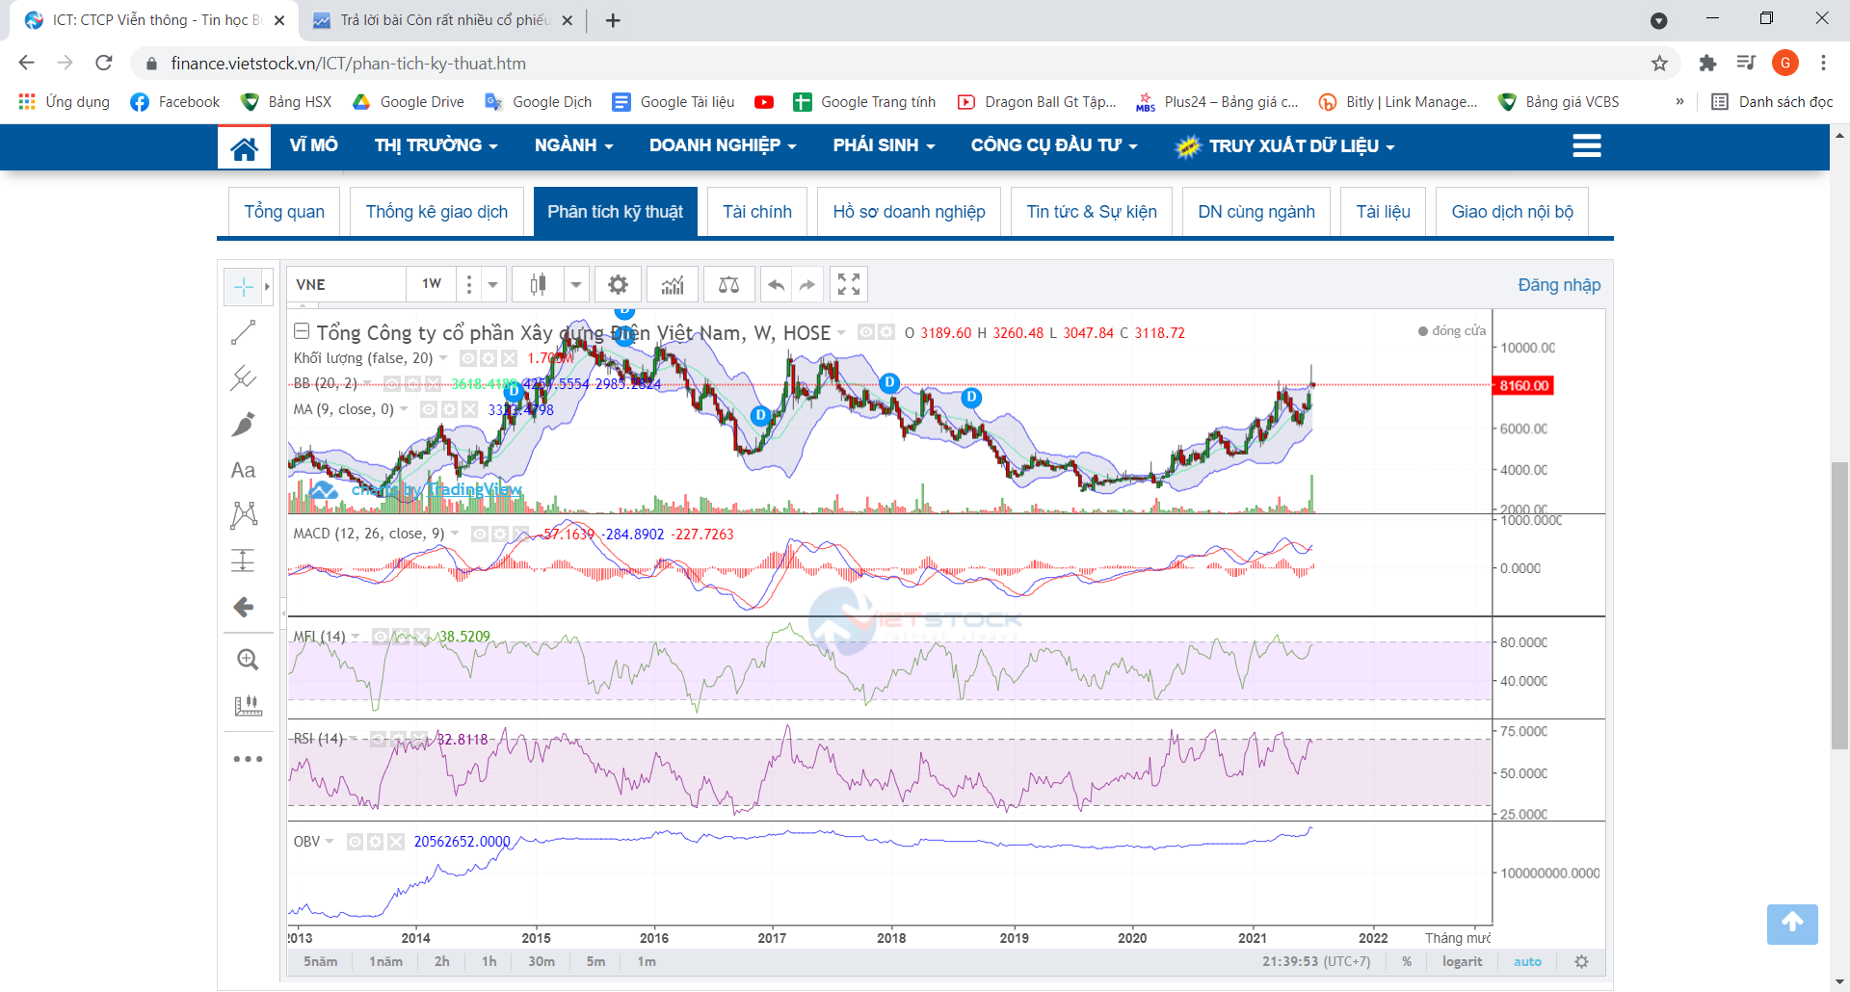1850x992 pixels.
Task: Open the Giao dịch nội bộ tab
Action: pos(1512,212)
